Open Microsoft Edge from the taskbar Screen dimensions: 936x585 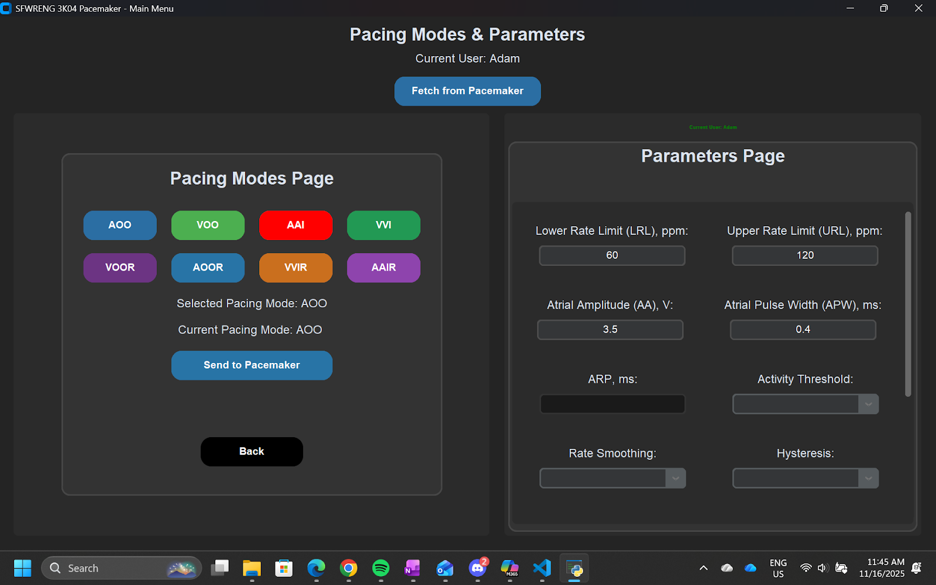(316, 567)
